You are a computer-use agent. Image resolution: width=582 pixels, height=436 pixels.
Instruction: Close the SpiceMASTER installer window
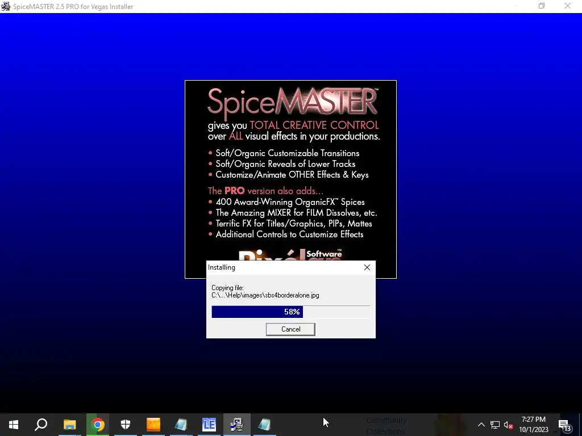coord(568,6)
